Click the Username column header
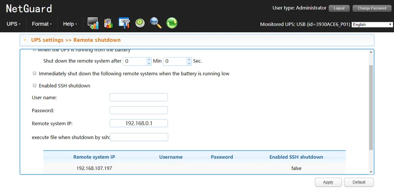Screen dimensions: 394x191 pos(171,157)
